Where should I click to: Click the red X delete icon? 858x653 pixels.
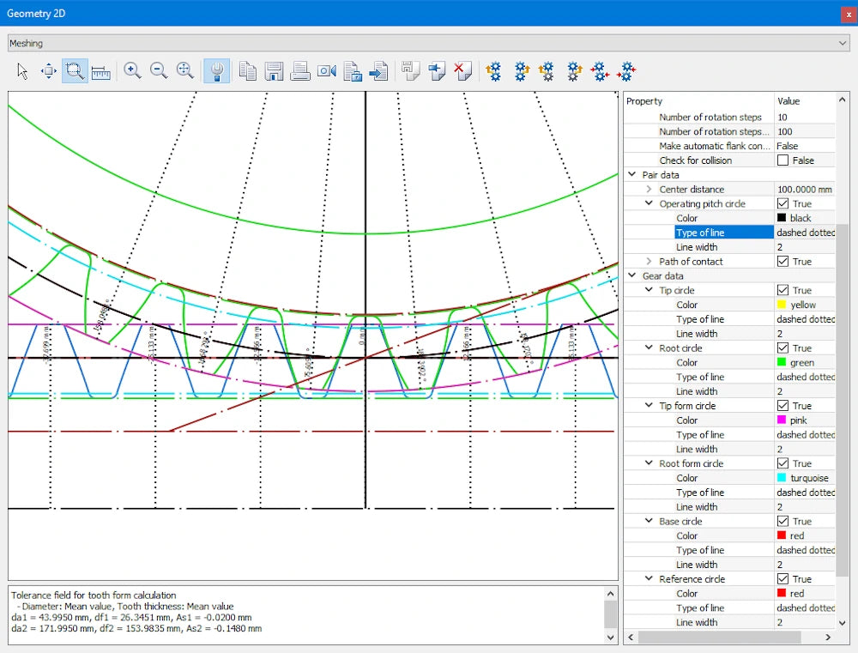point(463,71)
